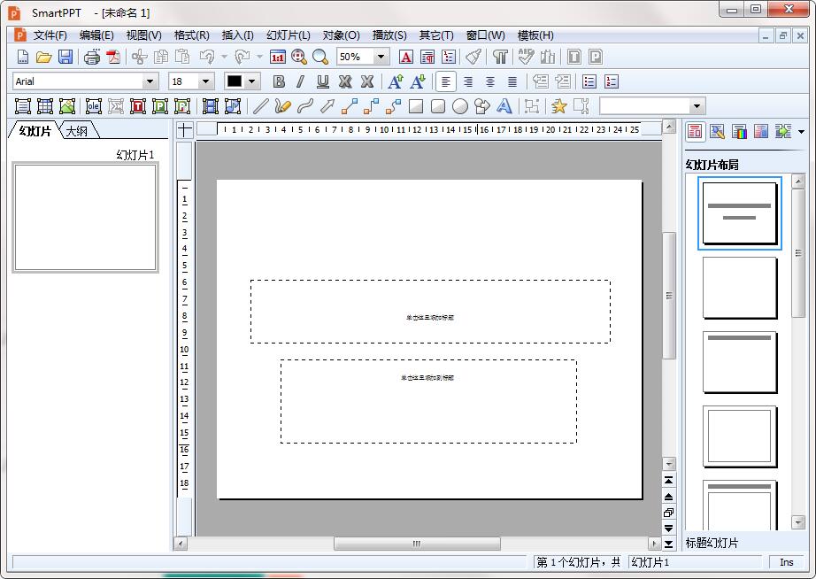This screenshot has width=816, height=579.
Task: Expand the font size 18 dropdown
Action: pos(206,81)
